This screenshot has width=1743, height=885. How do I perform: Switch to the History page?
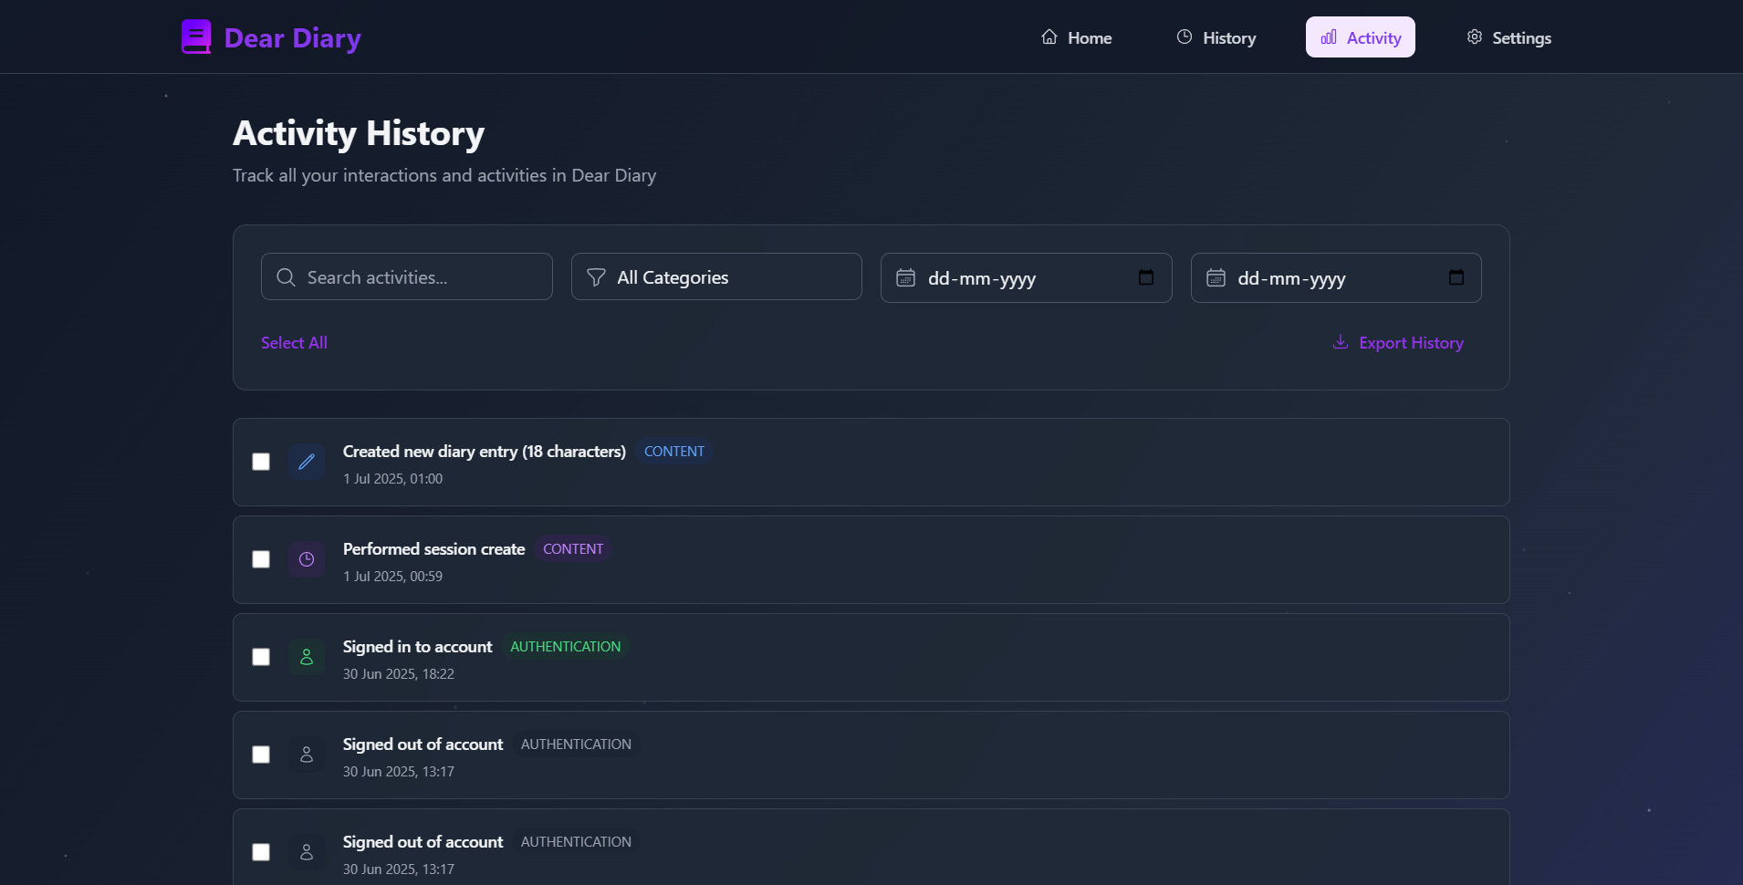click(x=1217, y=36)
